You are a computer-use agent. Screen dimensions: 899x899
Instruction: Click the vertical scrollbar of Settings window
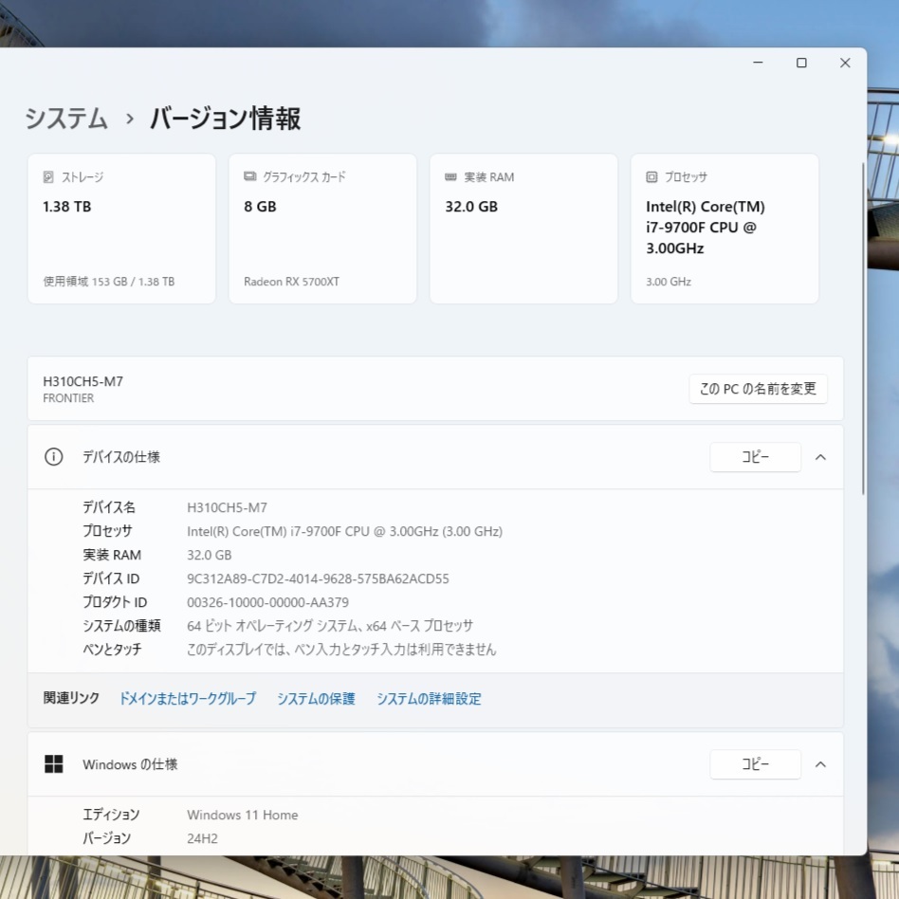click(863, 328)
